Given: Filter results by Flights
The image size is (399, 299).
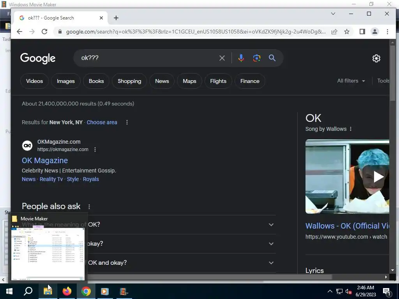Looking at the screenshot, I should coord(218,81).
